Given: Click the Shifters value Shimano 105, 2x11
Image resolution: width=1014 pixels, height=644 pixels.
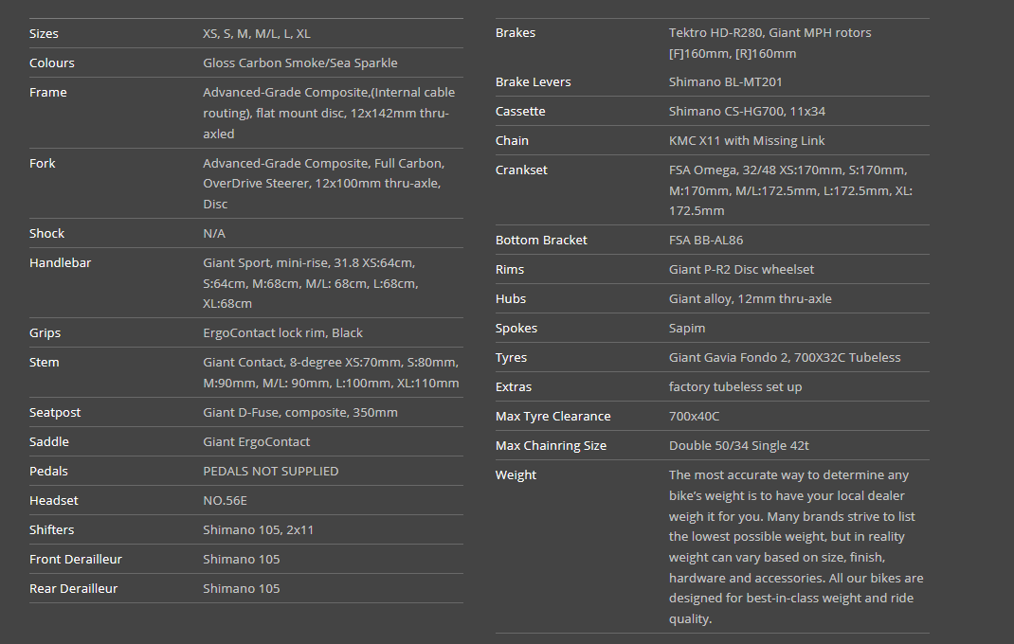Looking at the screenshot, I should click(258, 529).
